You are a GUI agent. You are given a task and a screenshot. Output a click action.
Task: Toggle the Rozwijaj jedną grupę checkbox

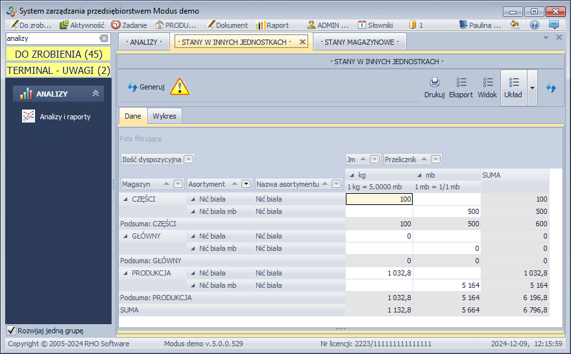(10, 330)
